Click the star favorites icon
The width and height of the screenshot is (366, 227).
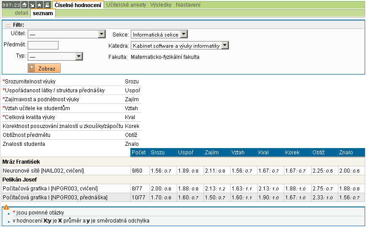pos(40,5)
